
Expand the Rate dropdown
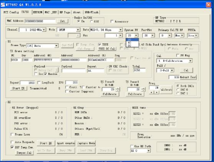click(x=120, y=30)
